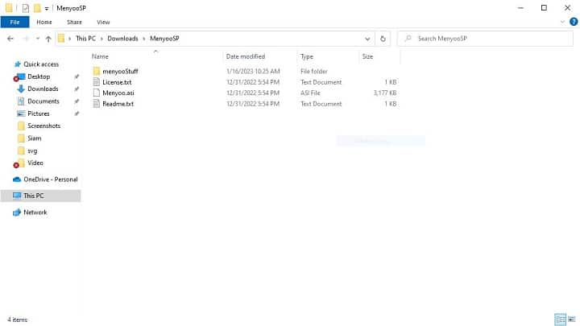Expand the address bar history dropdown

(367, 39)
